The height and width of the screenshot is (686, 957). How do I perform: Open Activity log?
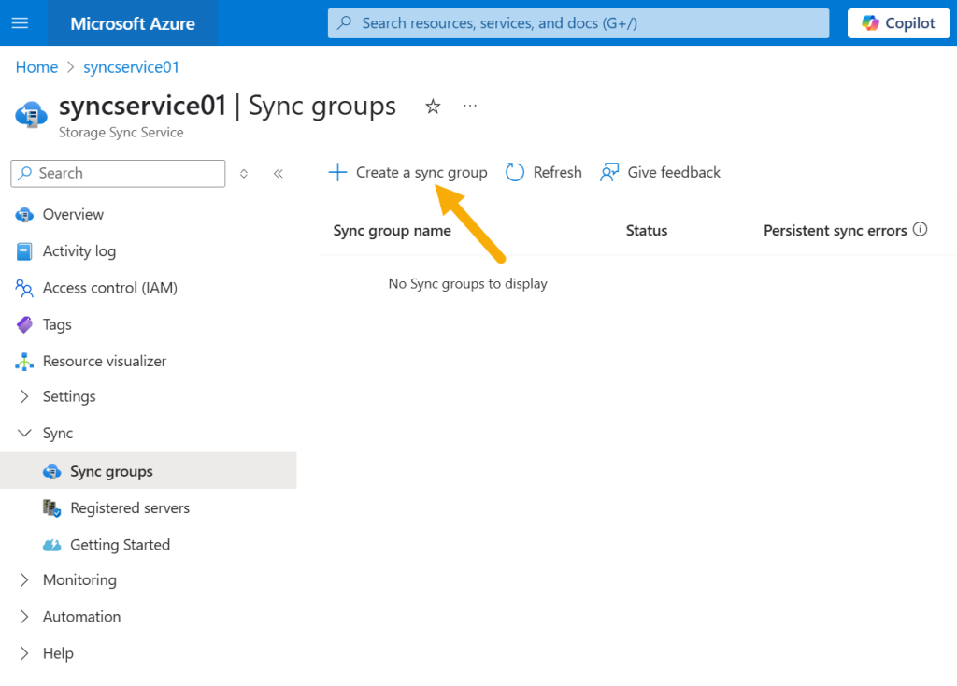tap(79, 251)
